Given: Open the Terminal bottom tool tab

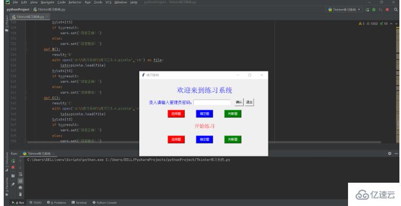Looking at the screenshot, I should tap(79, 202).
